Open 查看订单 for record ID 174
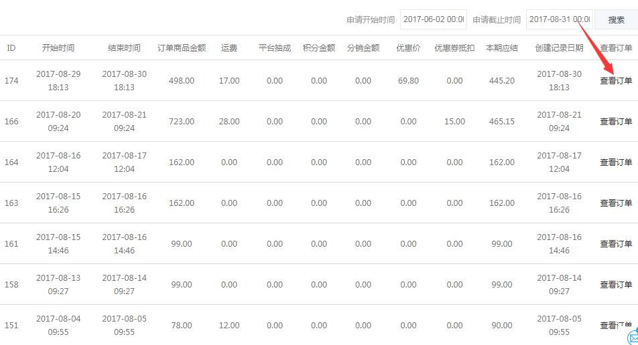The width and height of the screenshot is (638, 345). point(615,81)
